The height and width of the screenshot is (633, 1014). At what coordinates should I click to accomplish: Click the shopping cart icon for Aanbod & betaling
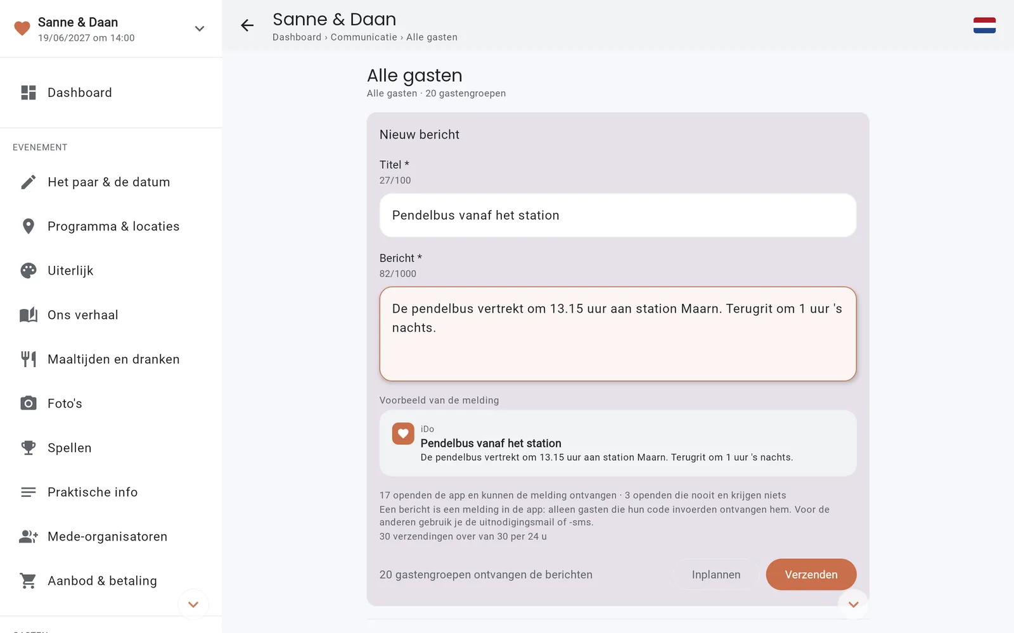29,581
